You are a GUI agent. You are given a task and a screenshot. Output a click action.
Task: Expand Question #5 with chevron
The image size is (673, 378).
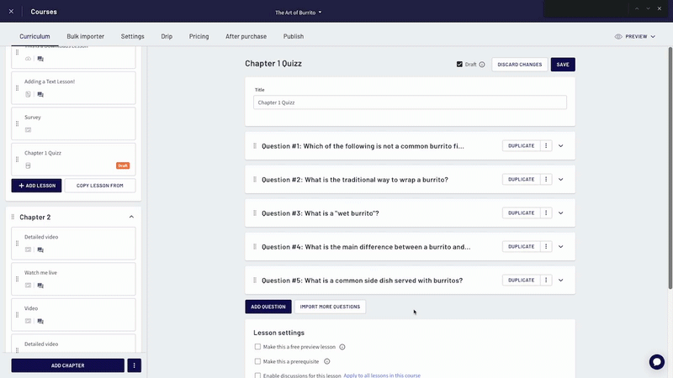560,280
